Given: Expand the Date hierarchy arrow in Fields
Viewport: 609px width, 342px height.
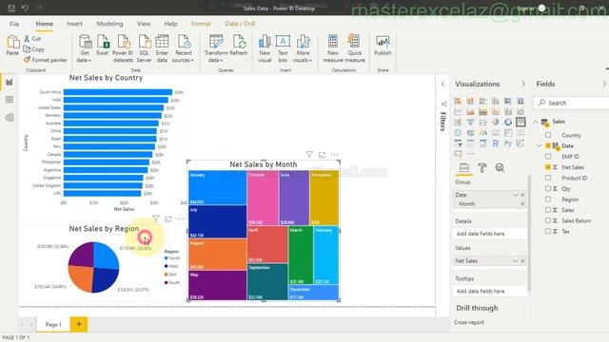Looking at the screenshot, I should (x=540, y=145).
